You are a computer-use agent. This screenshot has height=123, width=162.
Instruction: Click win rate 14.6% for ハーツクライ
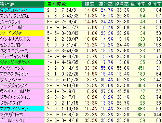coord(91,22)
